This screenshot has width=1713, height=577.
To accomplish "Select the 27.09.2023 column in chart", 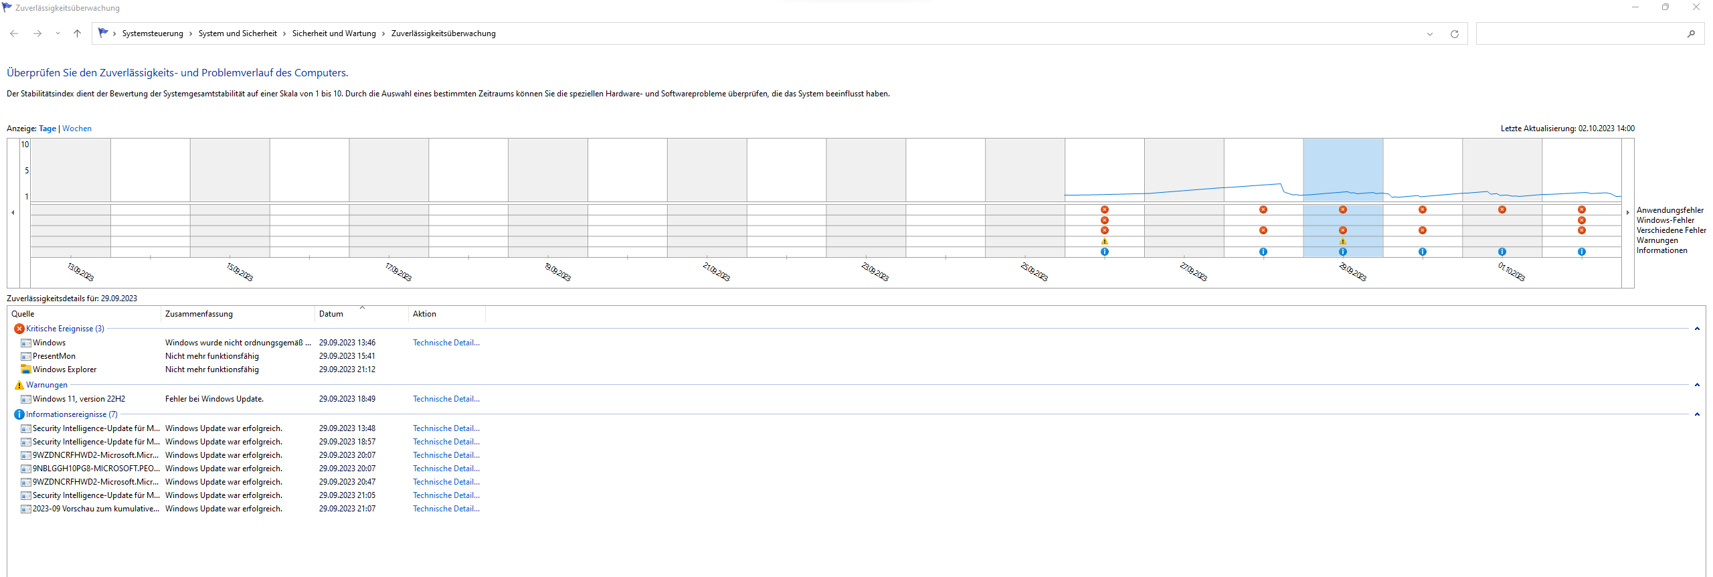I will tap(1184, 197).
